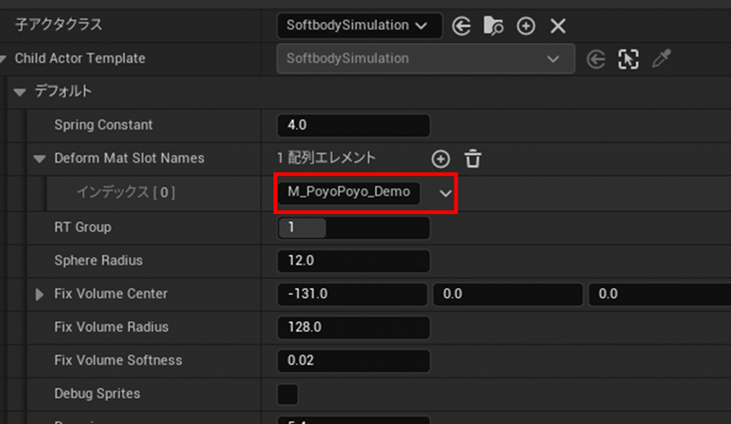Viewport: 731px width, 424px height.
Task: Click the use-selected-asset arrow beside 子アクタクラス
Action: tap(461, 26)
